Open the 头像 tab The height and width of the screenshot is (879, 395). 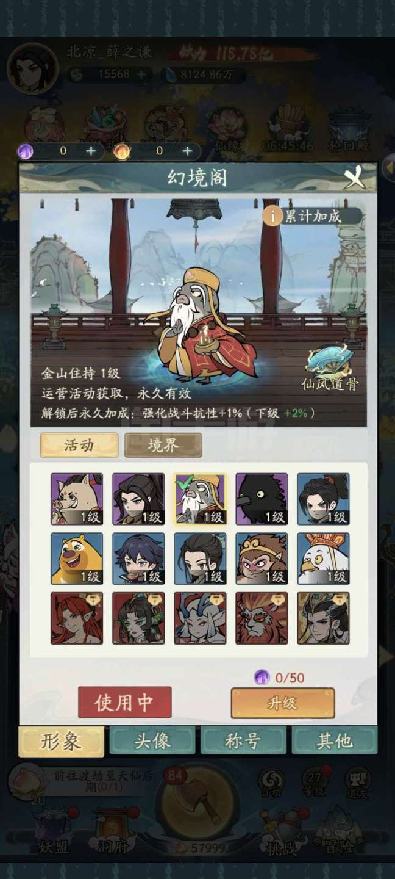[152, 740]
